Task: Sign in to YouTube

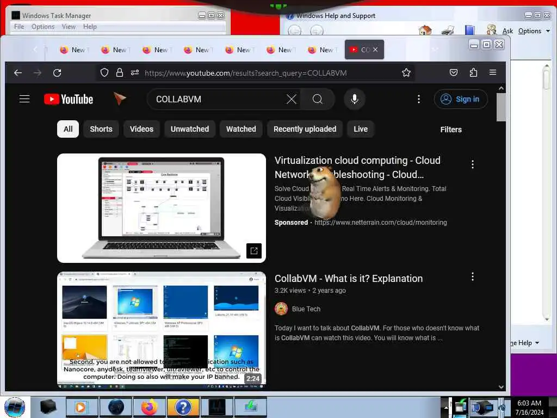Action: (x=460, y=99)
